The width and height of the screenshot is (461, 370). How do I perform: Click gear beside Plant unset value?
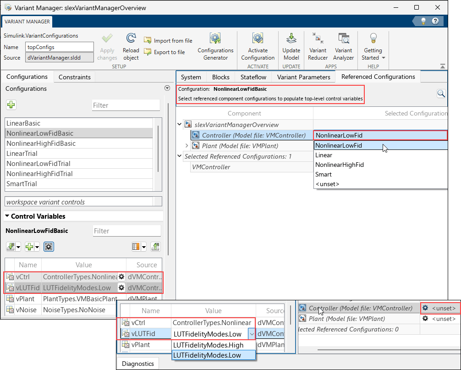pyautogui.click(x=425, y=318)
